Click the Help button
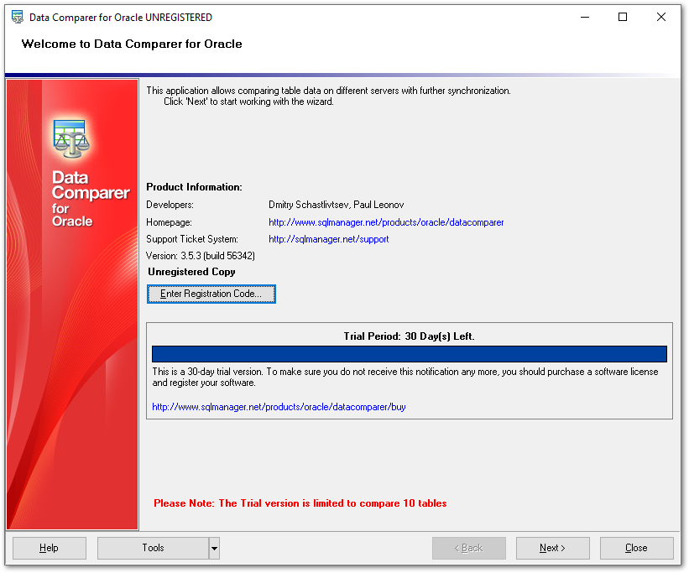This screenshot has width=689, height=573. tap(50, 548)
